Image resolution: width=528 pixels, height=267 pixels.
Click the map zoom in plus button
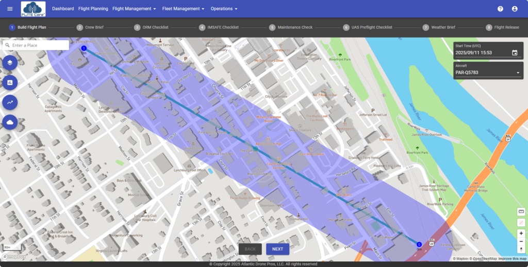521,233
